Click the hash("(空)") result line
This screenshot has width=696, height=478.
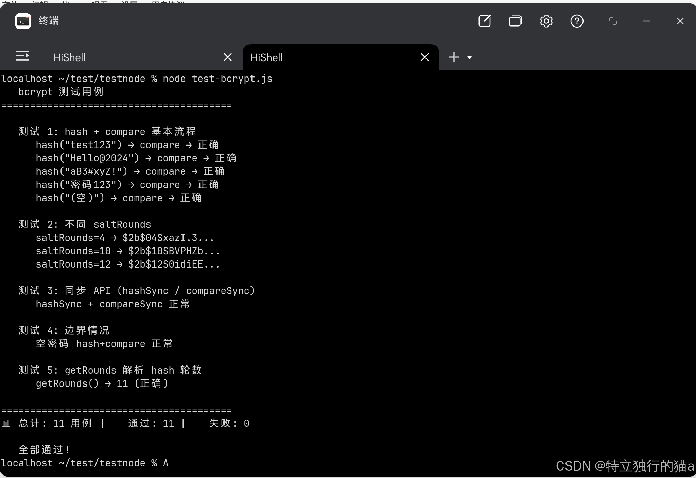(x=119, y=198)
